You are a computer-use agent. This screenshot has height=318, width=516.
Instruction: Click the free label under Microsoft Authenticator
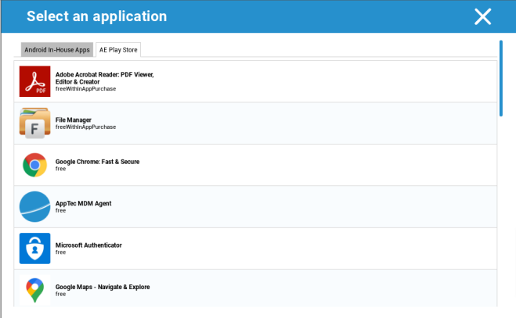click(60, 252)
